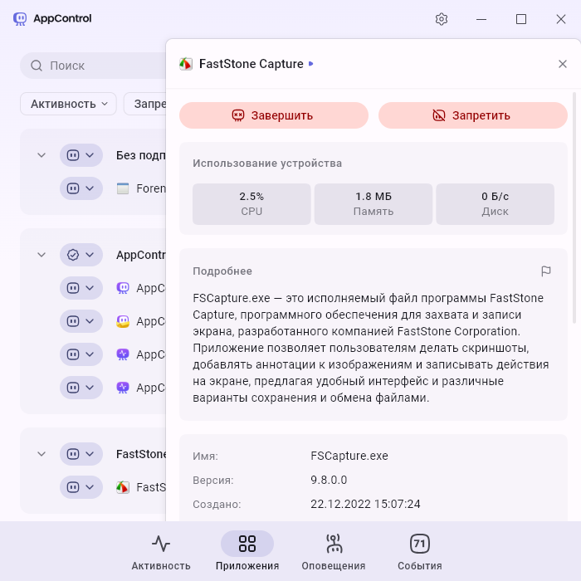The width and height of the screenshot is (581, 581).
Task: Collapse the AppControl group chevron
Action: tap(41, 255)
